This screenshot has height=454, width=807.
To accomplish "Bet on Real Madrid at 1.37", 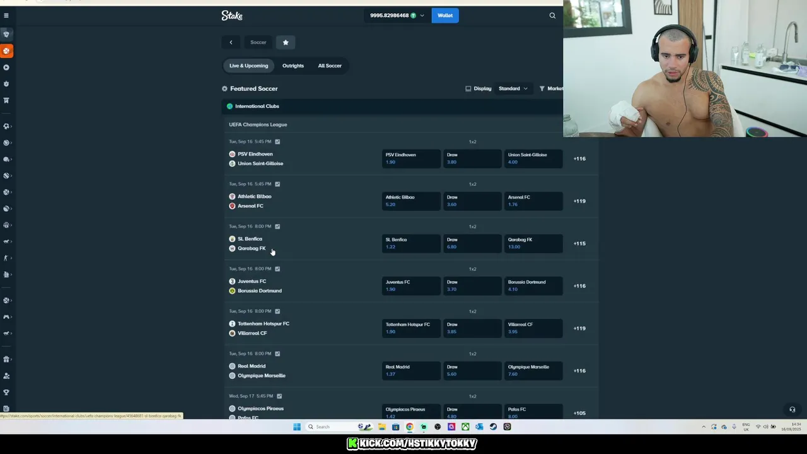I will (x=411, y=371).
